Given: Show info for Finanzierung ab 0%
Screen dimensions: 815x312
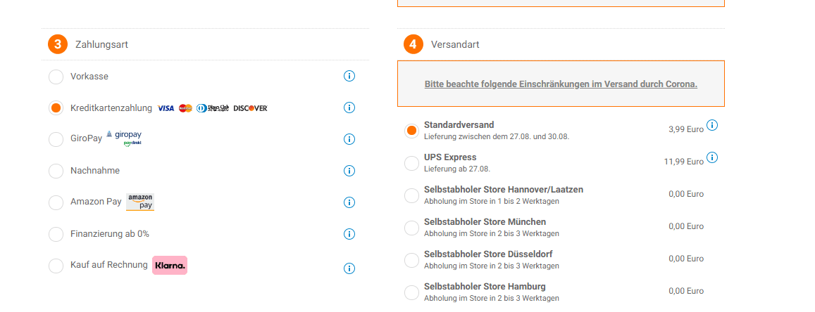Looking at the screenshot, I should click(349, 234).
